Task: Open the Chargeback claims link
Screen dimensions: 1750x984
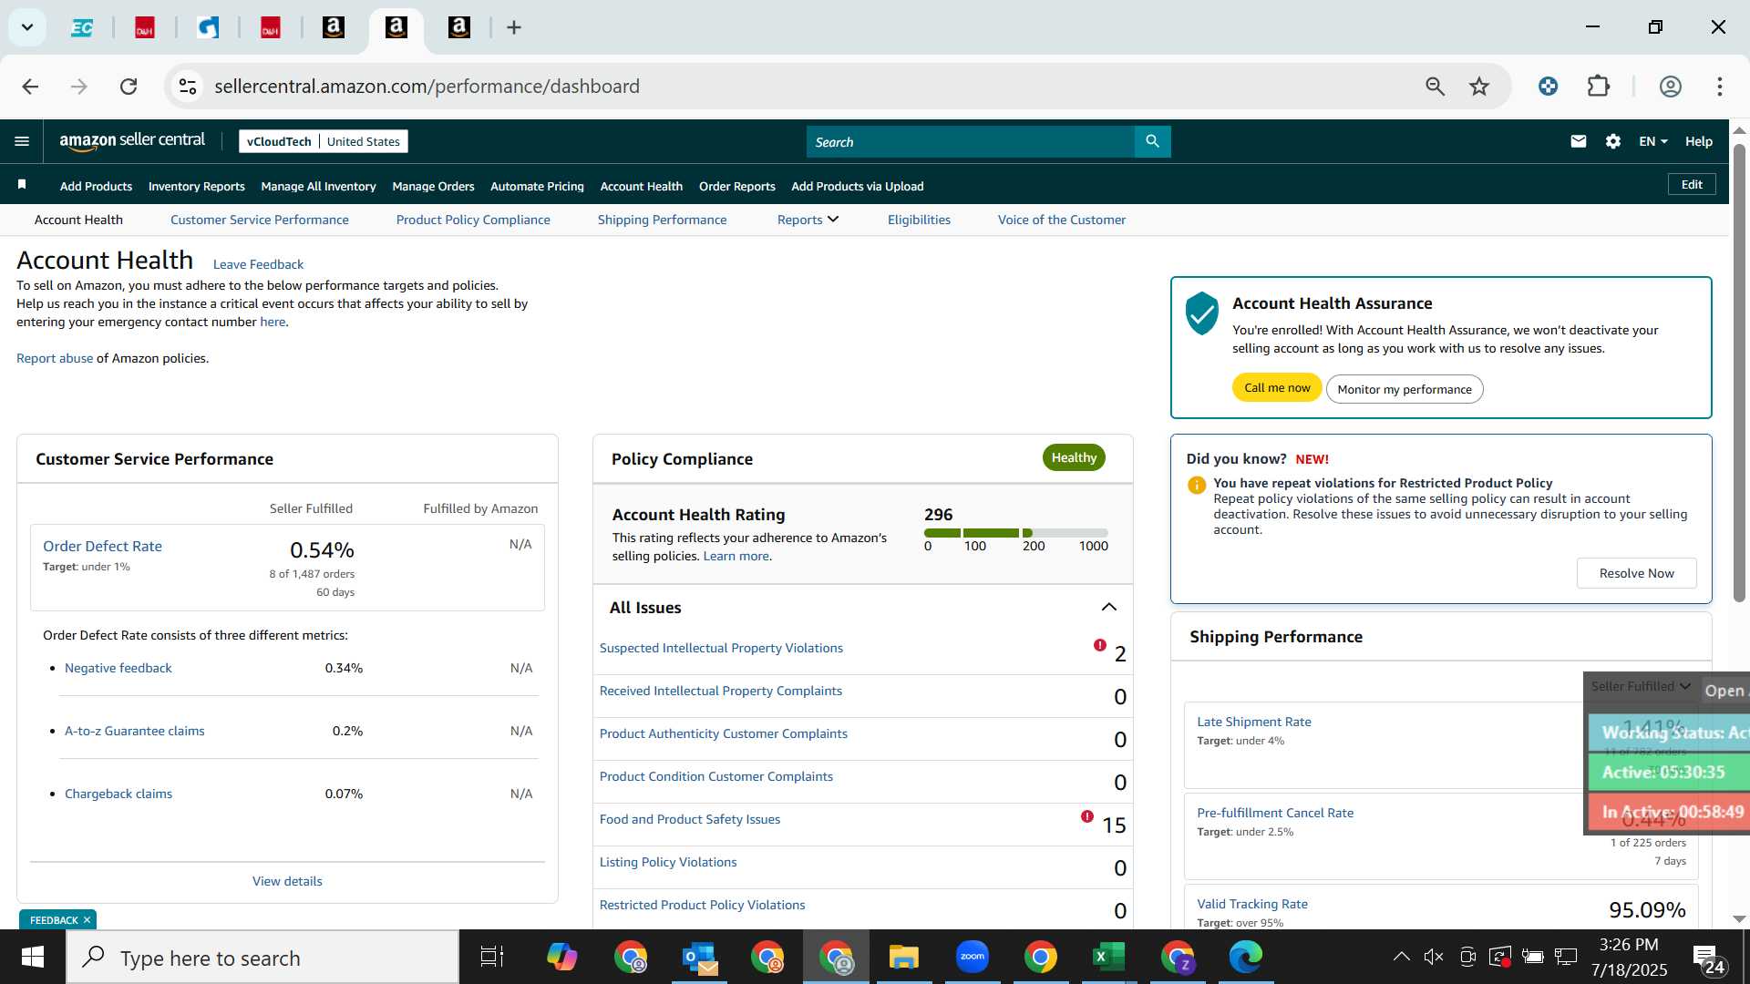Action: (x=118, y=794)
